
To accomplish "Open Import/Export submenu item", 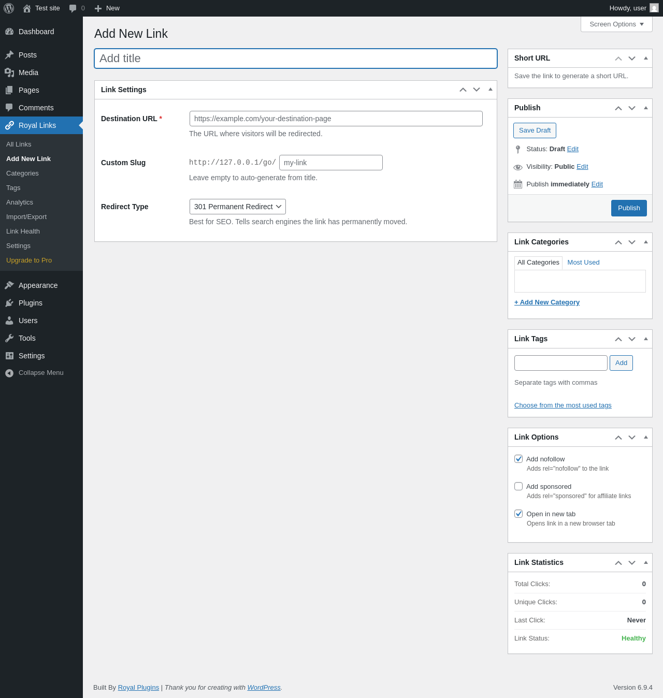I will [x=41, y=217].
